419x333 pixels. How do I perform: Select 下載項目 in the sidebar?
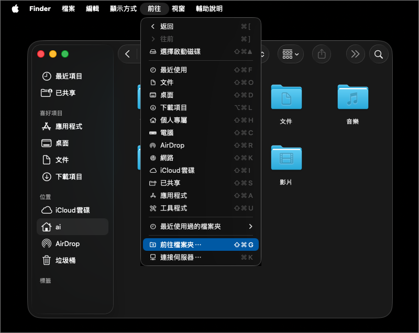point(69,176)
